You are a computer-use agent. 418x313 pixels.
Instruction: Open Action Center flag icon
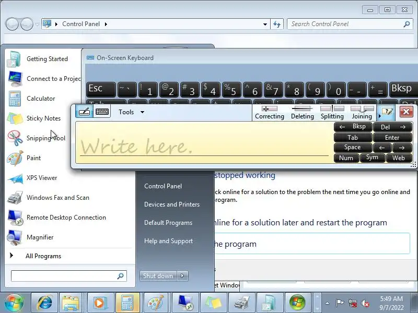(x=340, y=303)
